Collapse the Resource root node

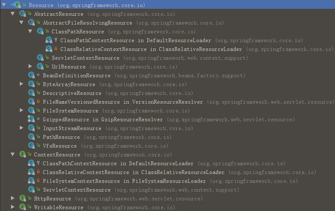tap(4, 5)
